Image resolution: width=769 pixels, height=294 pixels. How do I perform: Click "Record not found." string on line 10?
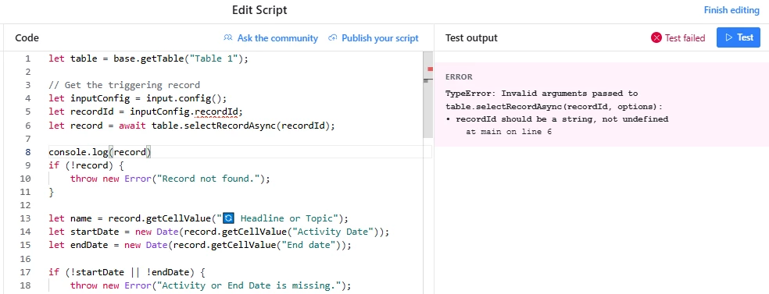[209, 179]
